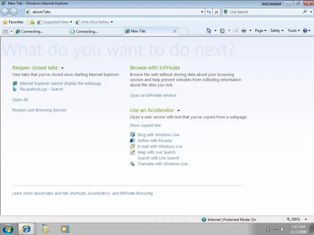
Task: Click the zoom level 100% button
Action: [x=293, y=219]
